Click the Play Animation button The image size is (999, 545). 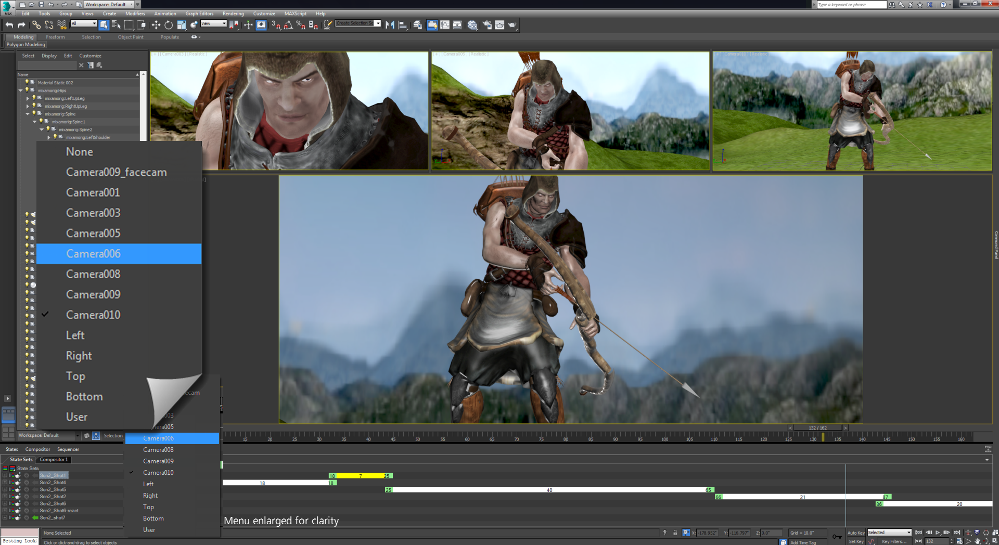tap(938, 533)
